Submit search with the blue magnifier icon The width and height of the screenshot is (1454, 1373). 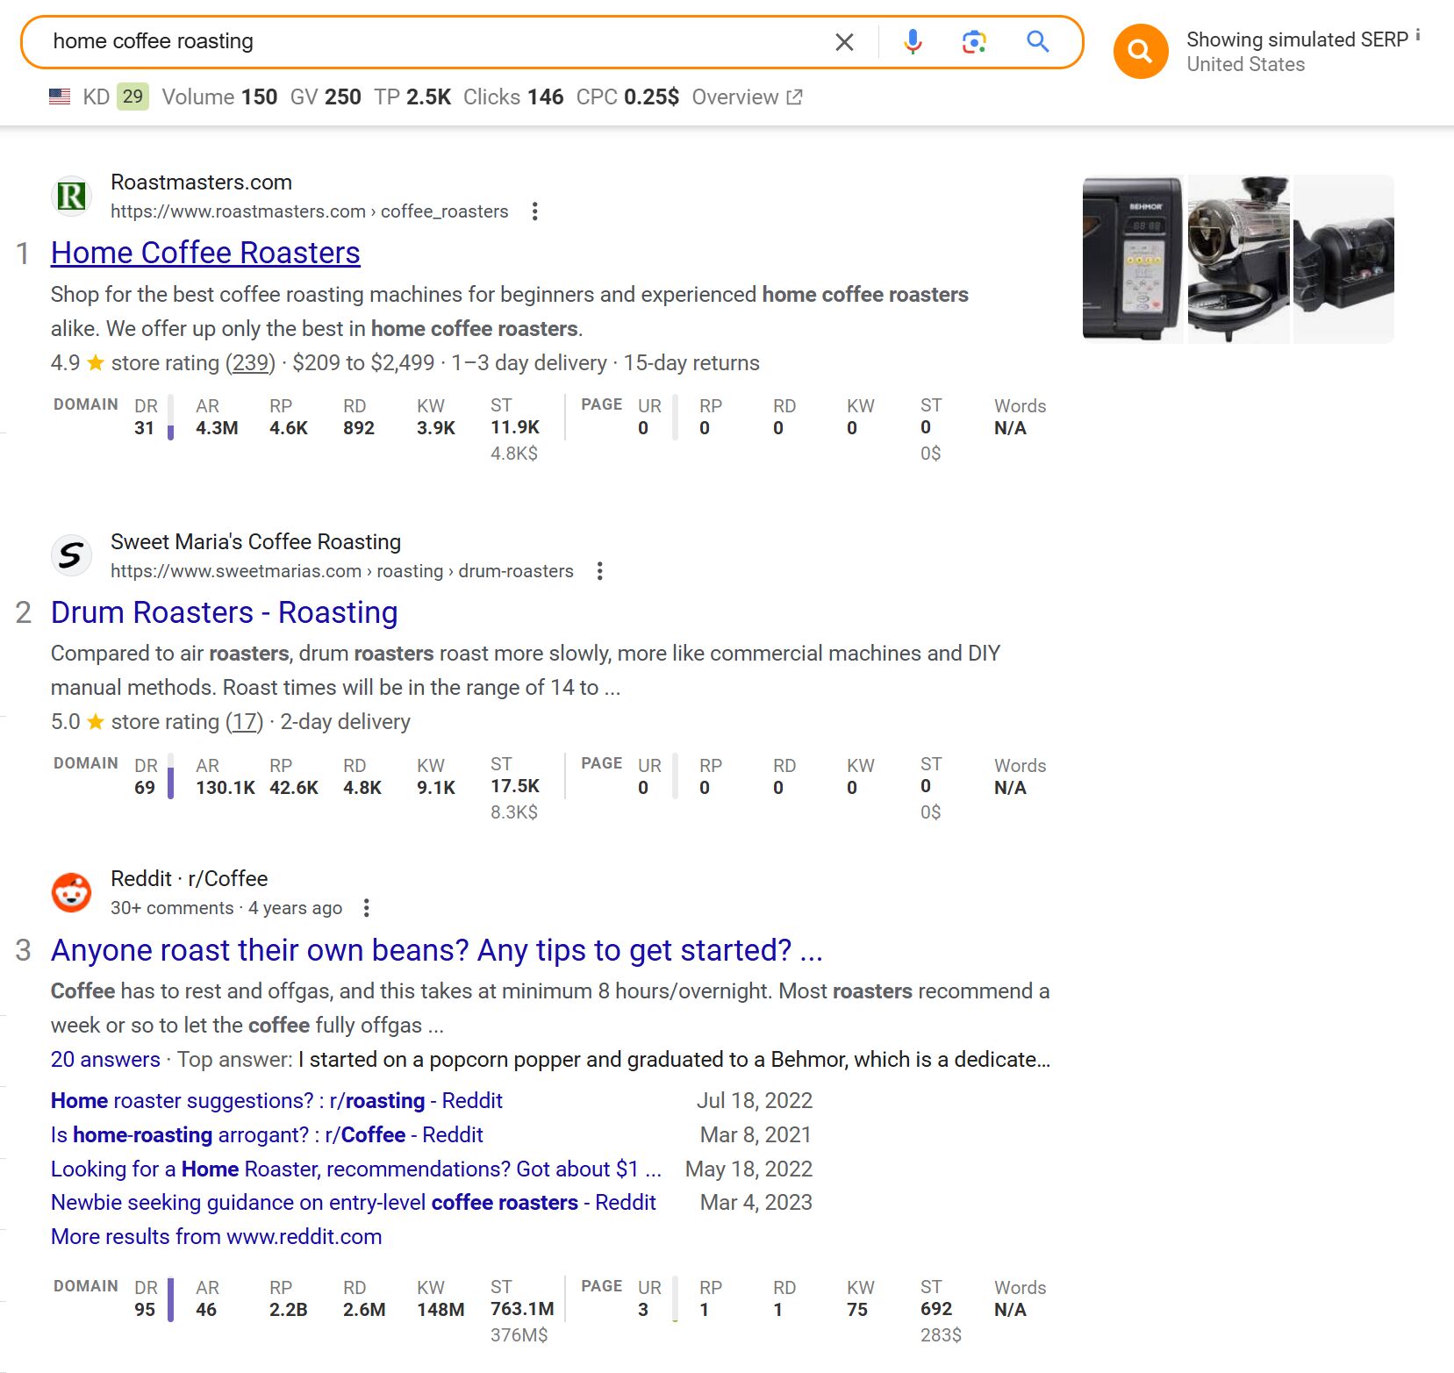1037,41
